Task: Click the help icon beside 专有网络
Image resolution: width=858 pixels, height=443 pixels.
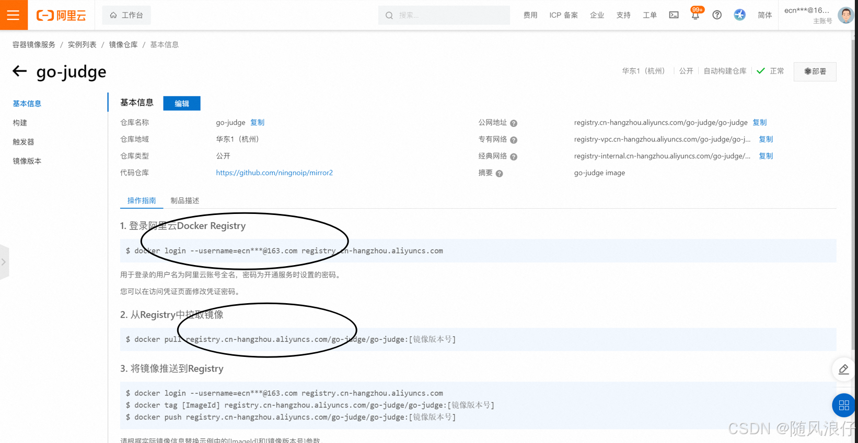Action: coord(514,140)
